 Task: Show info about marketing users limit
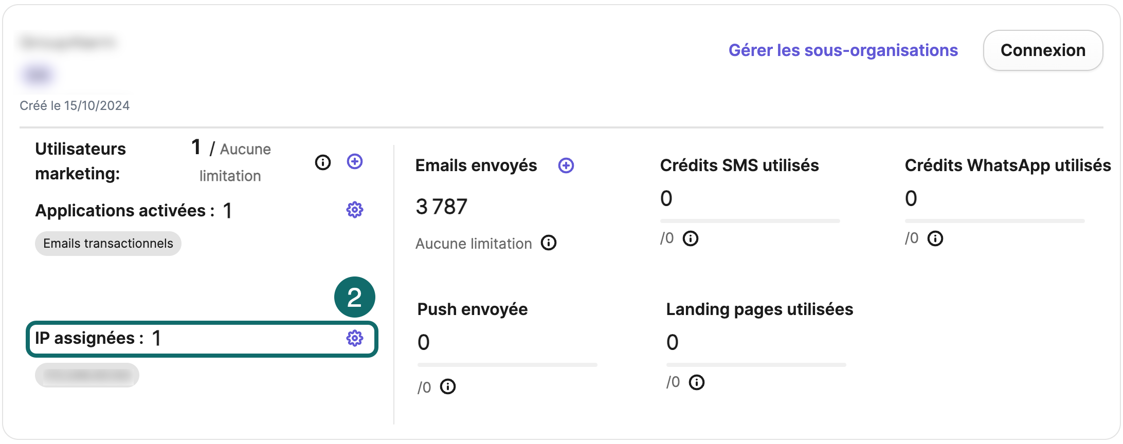323,162
